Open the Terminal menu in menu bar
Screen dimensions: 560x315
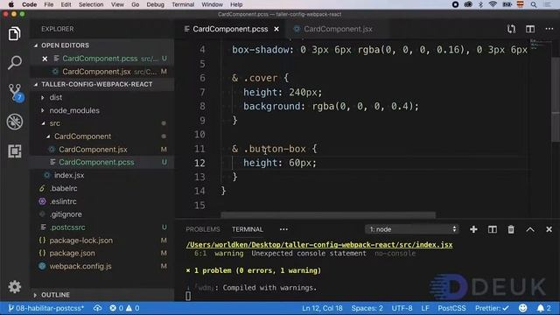pyautogui.click(x=183, y=4)
